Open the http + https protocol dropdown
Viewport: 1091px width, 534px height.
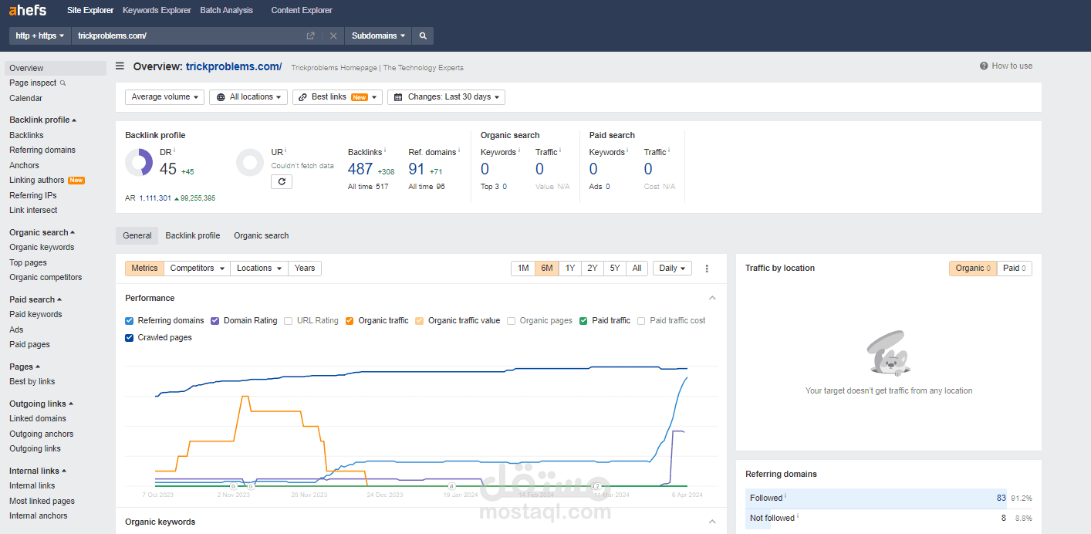coord(40,35)
